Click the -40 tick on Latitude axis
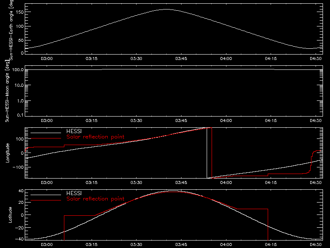The image size is (330, 248). tap(19, 239)
